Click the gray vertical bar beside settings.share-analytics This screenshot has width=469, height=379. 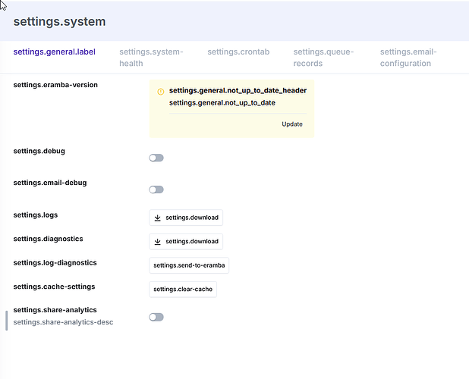7,320
